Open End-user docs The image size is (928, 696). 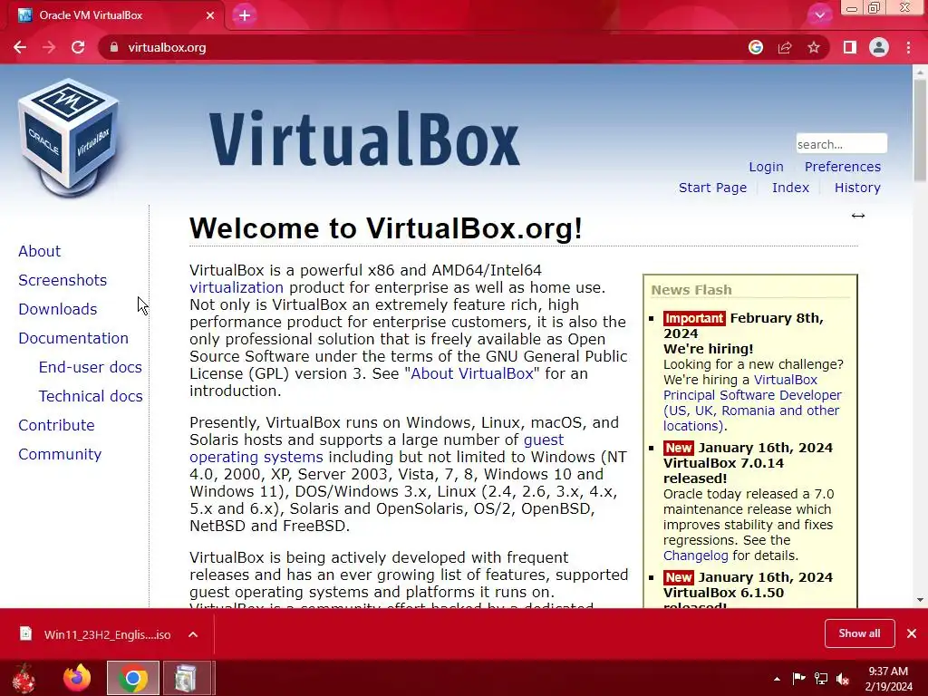coord(90,367)
